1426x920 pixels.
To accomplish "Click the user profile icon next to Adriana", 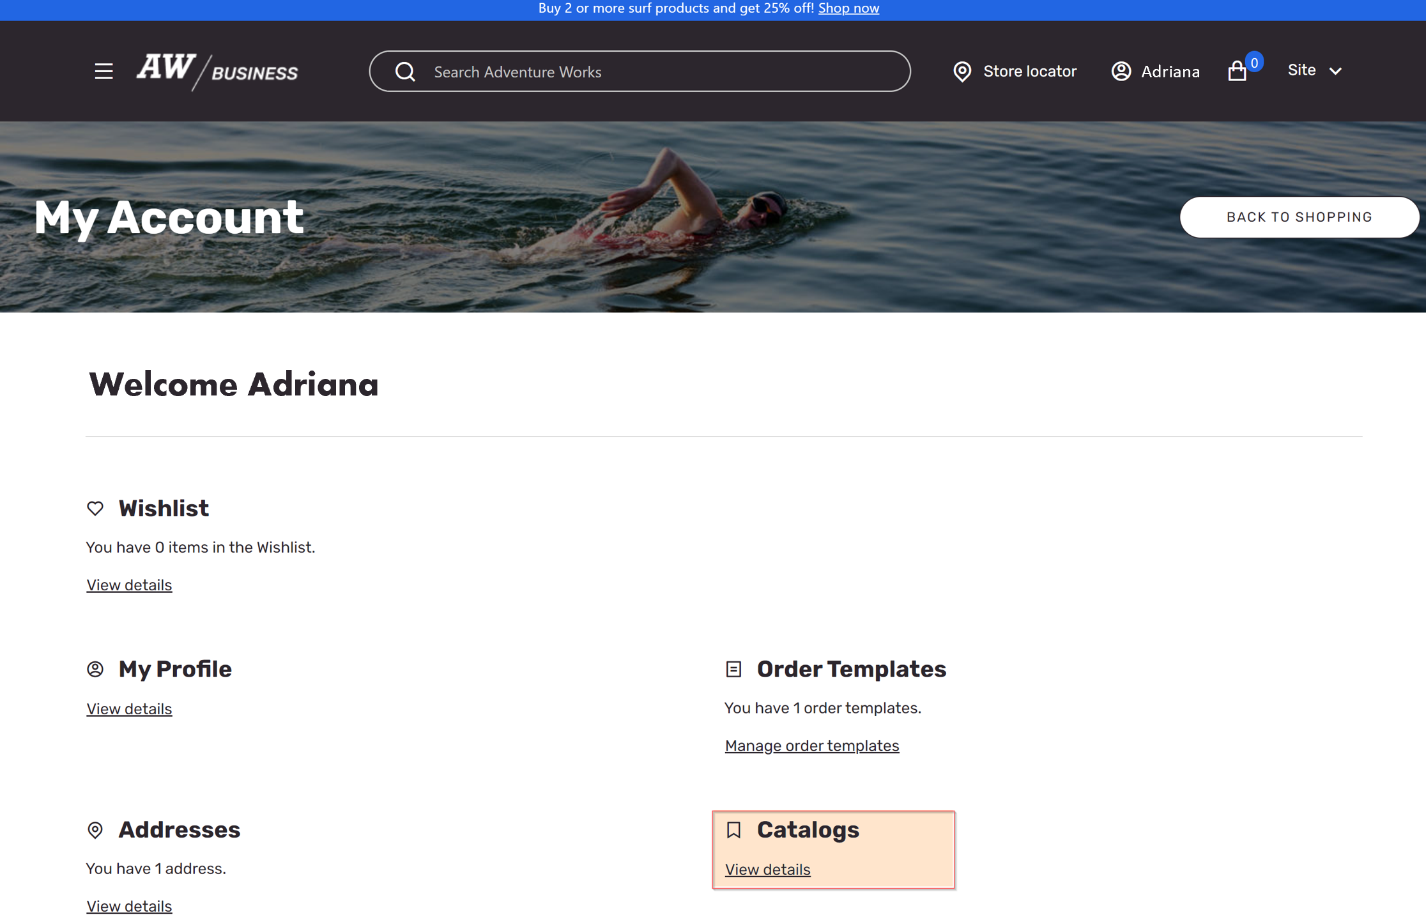I will coord(1121,70).
